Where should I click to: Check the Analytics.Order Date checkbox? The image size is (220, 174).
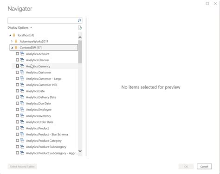coord(17,122)
